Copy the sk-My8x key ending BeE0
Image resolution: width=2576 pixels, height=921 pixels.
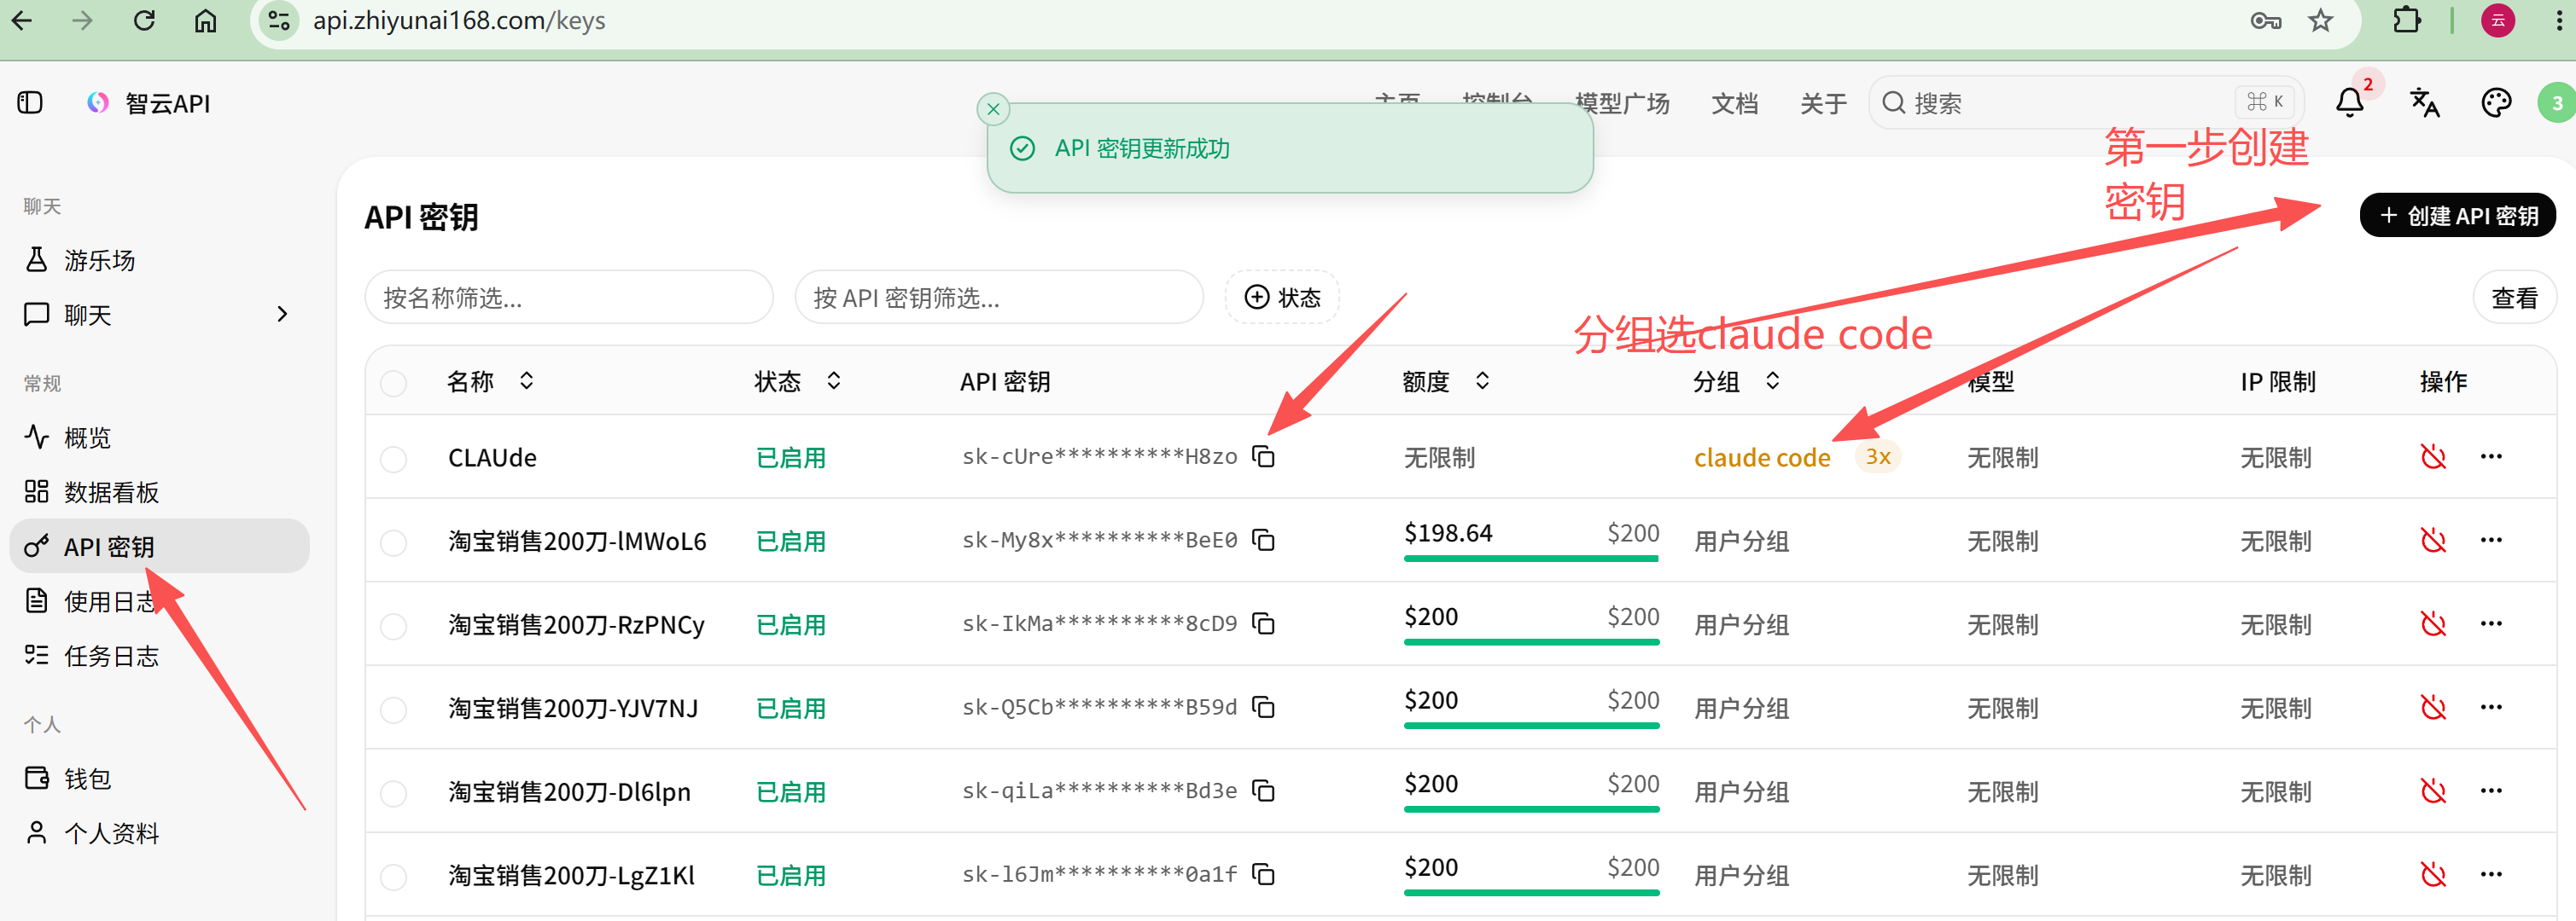tap(1264, 541)
